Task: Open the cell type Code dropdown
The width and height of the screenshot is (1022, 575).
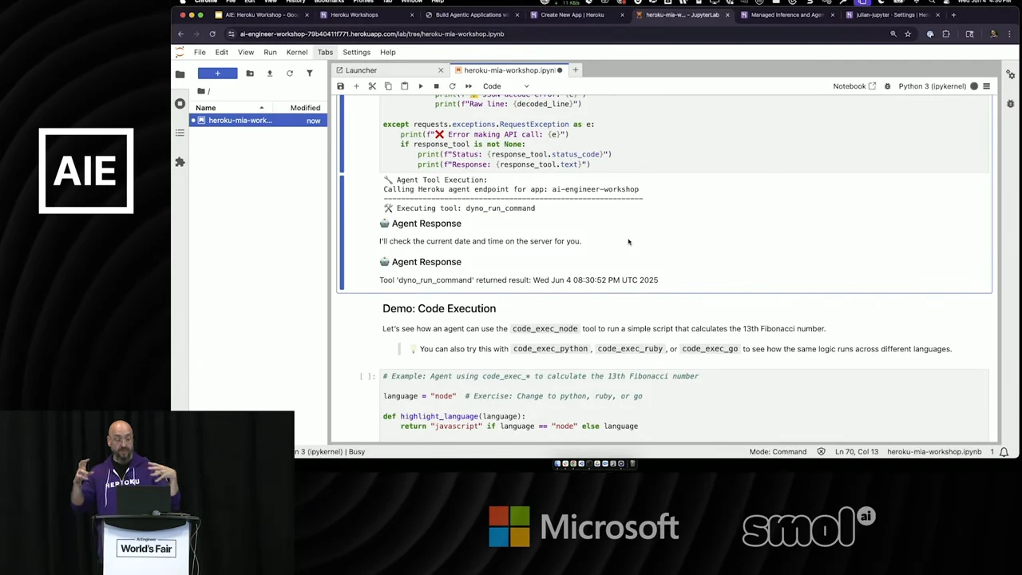Action: coord(505,86)
